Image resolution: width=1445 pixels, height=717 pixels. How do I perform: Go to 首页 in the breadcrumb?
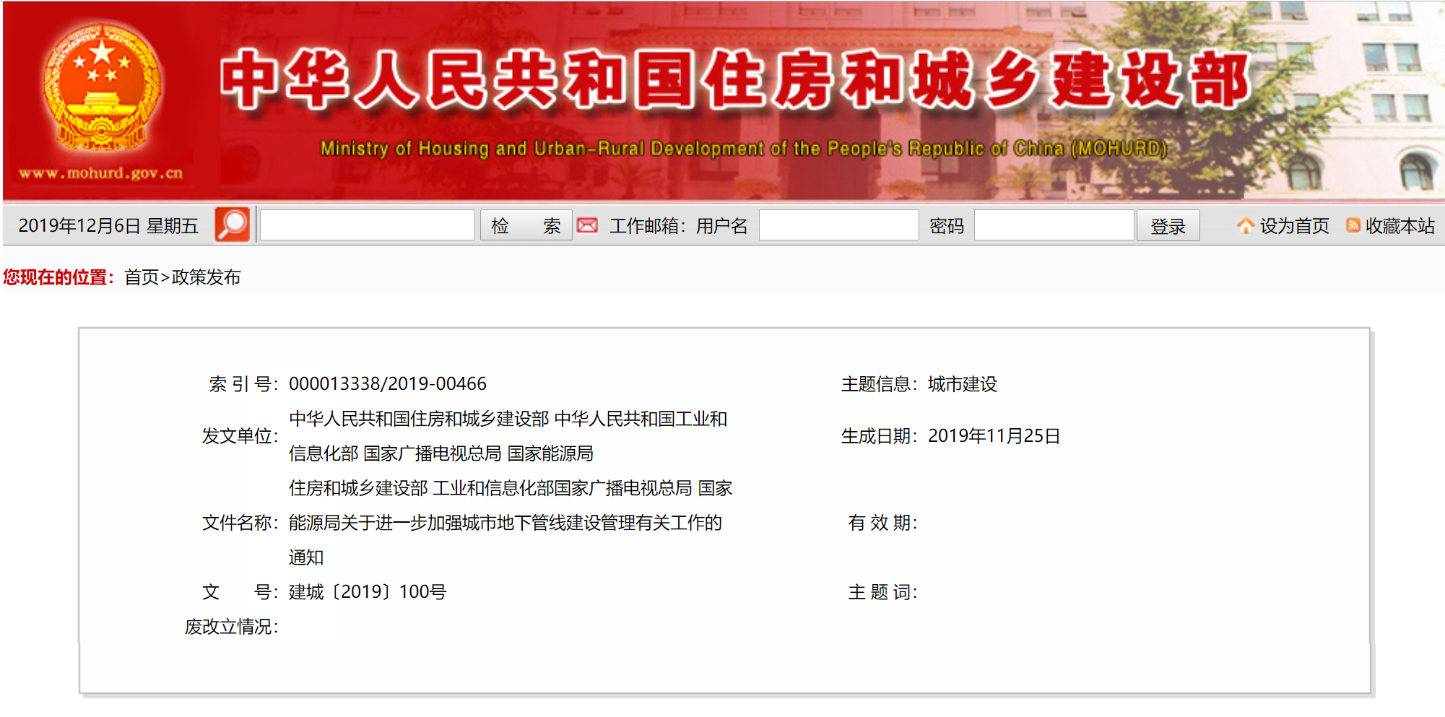coord(141,277)
